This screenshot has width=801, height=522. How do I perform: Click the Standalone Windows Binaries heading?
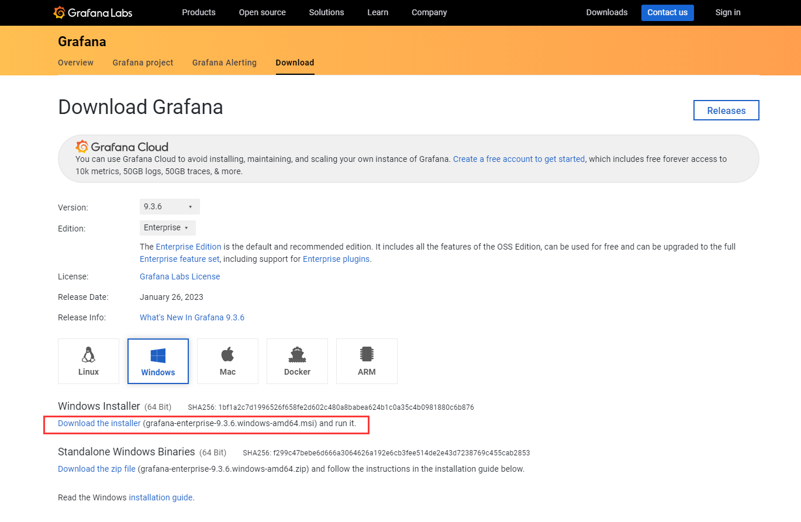coord(126,452)
